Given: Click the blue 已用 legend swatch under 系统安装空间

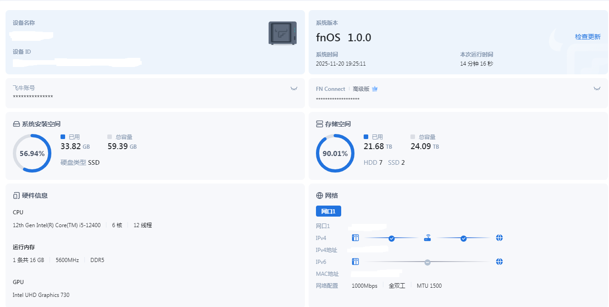Looking at the screenshot, I should pos(63,137).
